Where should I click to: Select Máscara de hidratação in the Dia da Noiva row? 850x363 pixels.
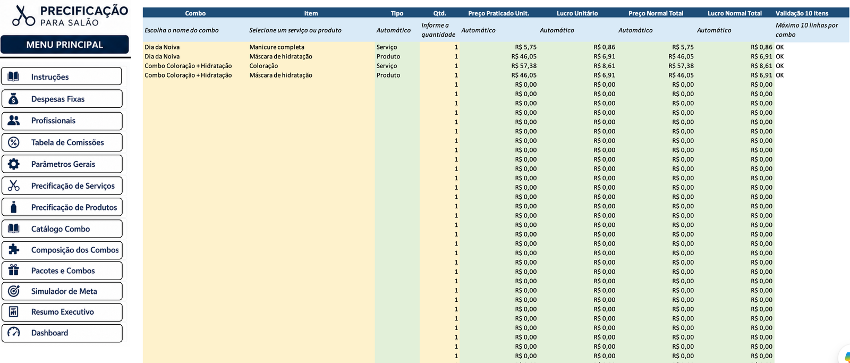(x=311, y=56)
